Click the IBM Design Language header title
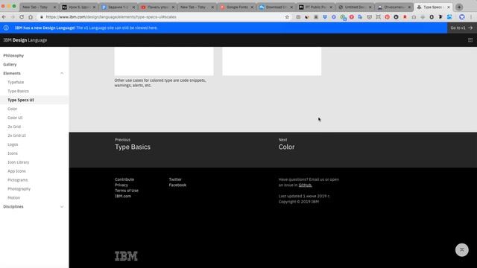477x268 pixels. click(x=25, y=39)
